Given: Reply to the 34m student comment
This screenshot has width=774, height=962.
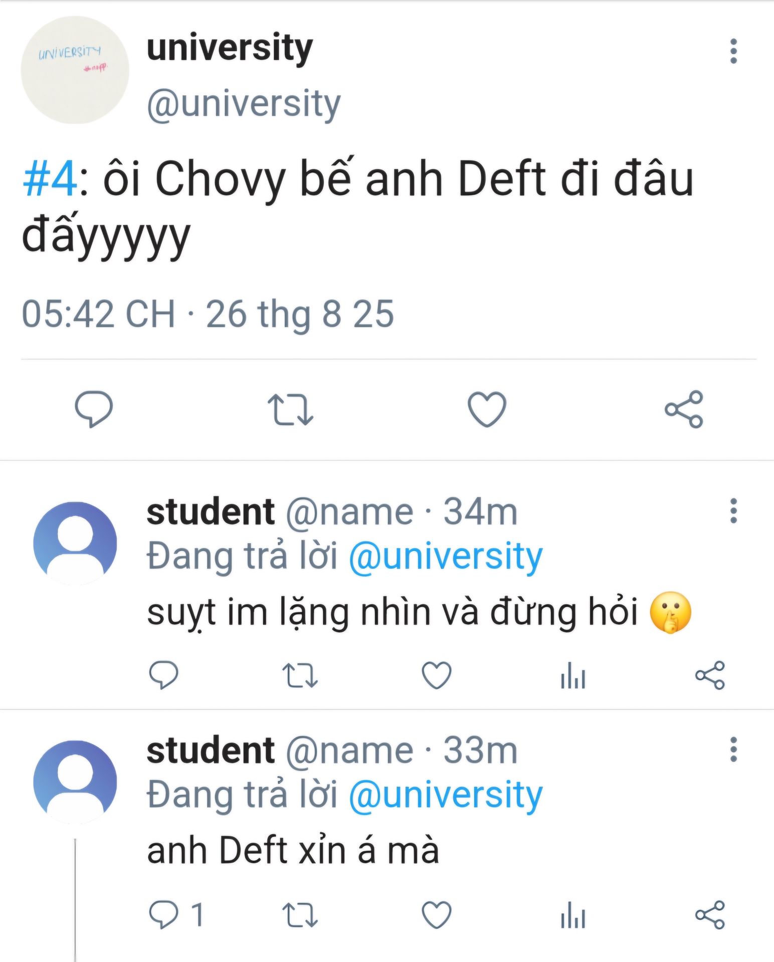Looking at the screenshot, I should point(164,675).
